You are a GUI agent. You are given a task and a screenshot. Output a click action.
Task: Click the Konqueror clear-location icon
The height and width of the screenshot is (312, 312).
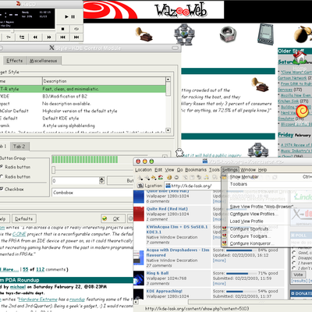click(140, 186)
